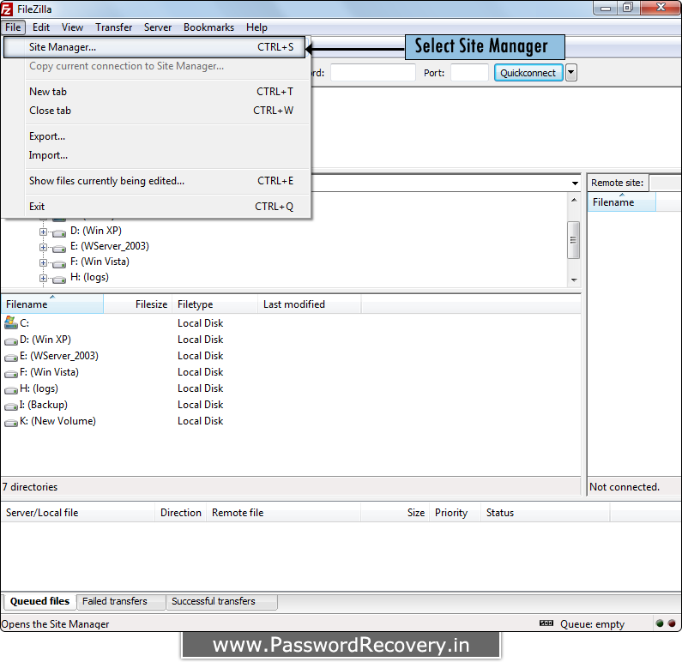Click the queue size icon in status bar
This screenshot has width=682, height=662.
(546, 623)
